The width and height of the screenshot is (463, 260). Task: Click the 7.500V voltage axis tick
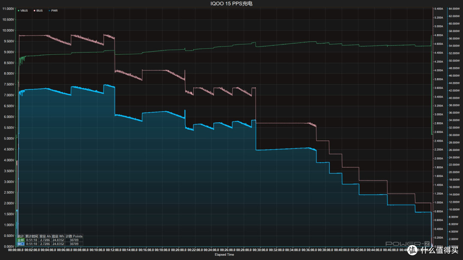[x=9, y=85]
